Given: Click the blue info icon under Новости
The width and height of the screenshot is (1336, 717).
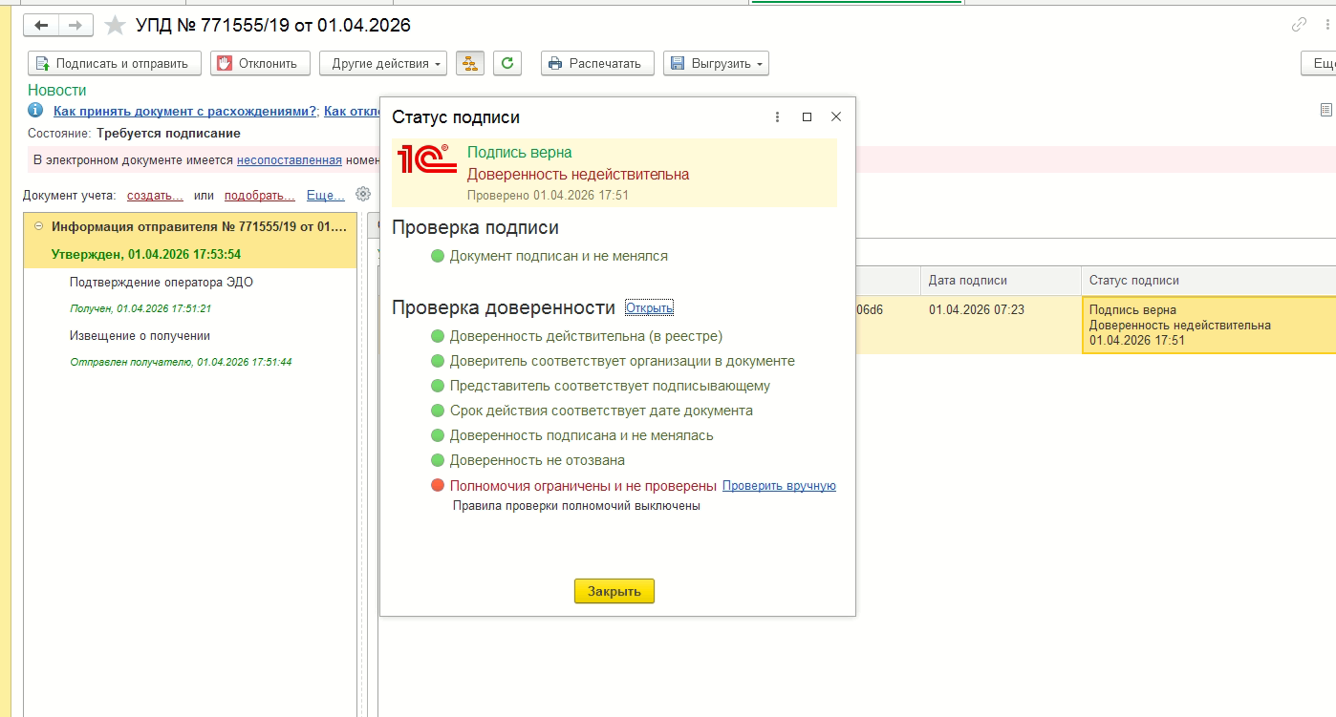Looking at the screenshot, I should click(x=35, y=112).
